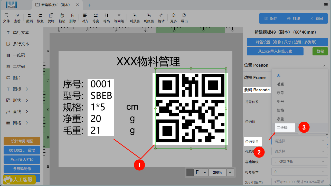Choose 无 in the variable list
Screen dimensions: 331x186
(x=300, y=75)
